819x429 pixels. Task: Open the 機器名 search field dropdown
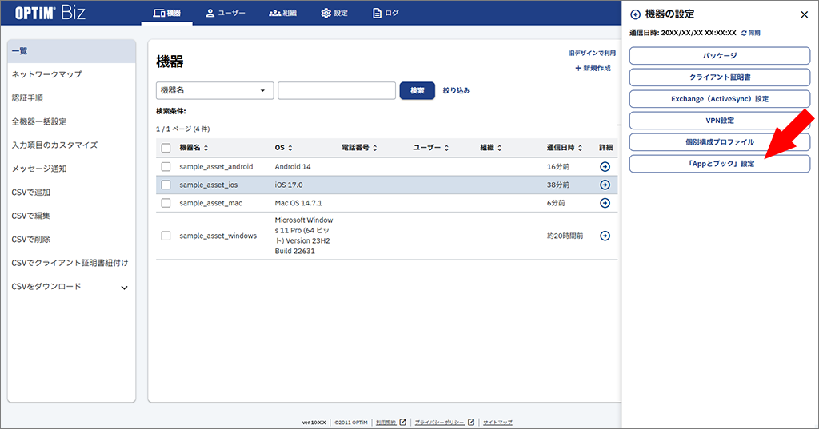[214, 90]
